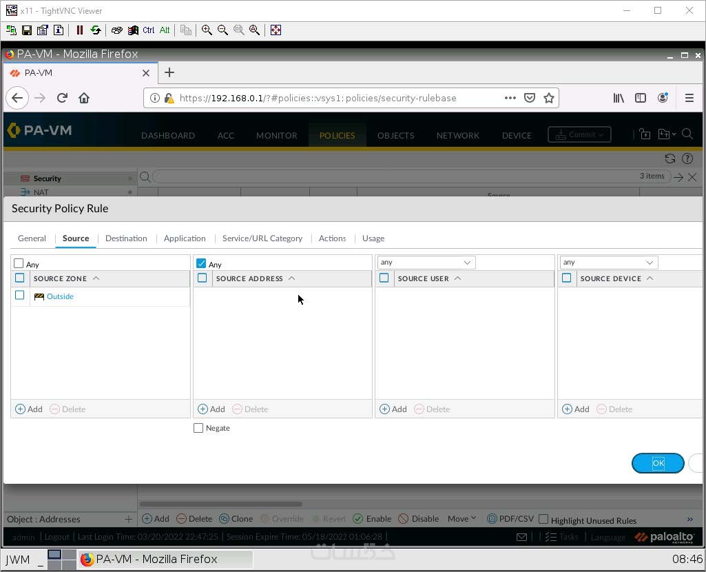Show TightVNC Connection Info icon
This screenshot has width=706, height=572.
pos(59,30)
